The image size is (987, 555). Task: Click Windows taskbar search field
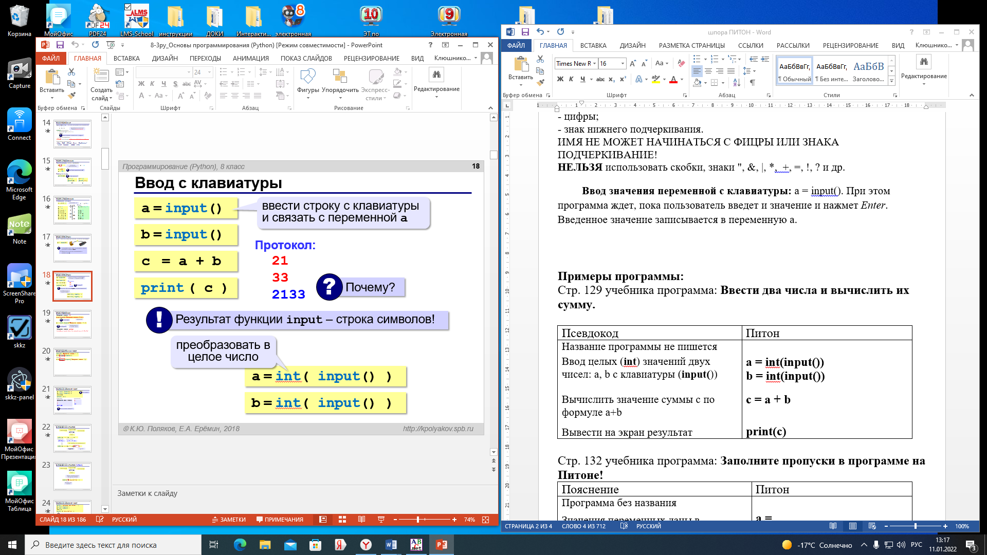point(113,545)
